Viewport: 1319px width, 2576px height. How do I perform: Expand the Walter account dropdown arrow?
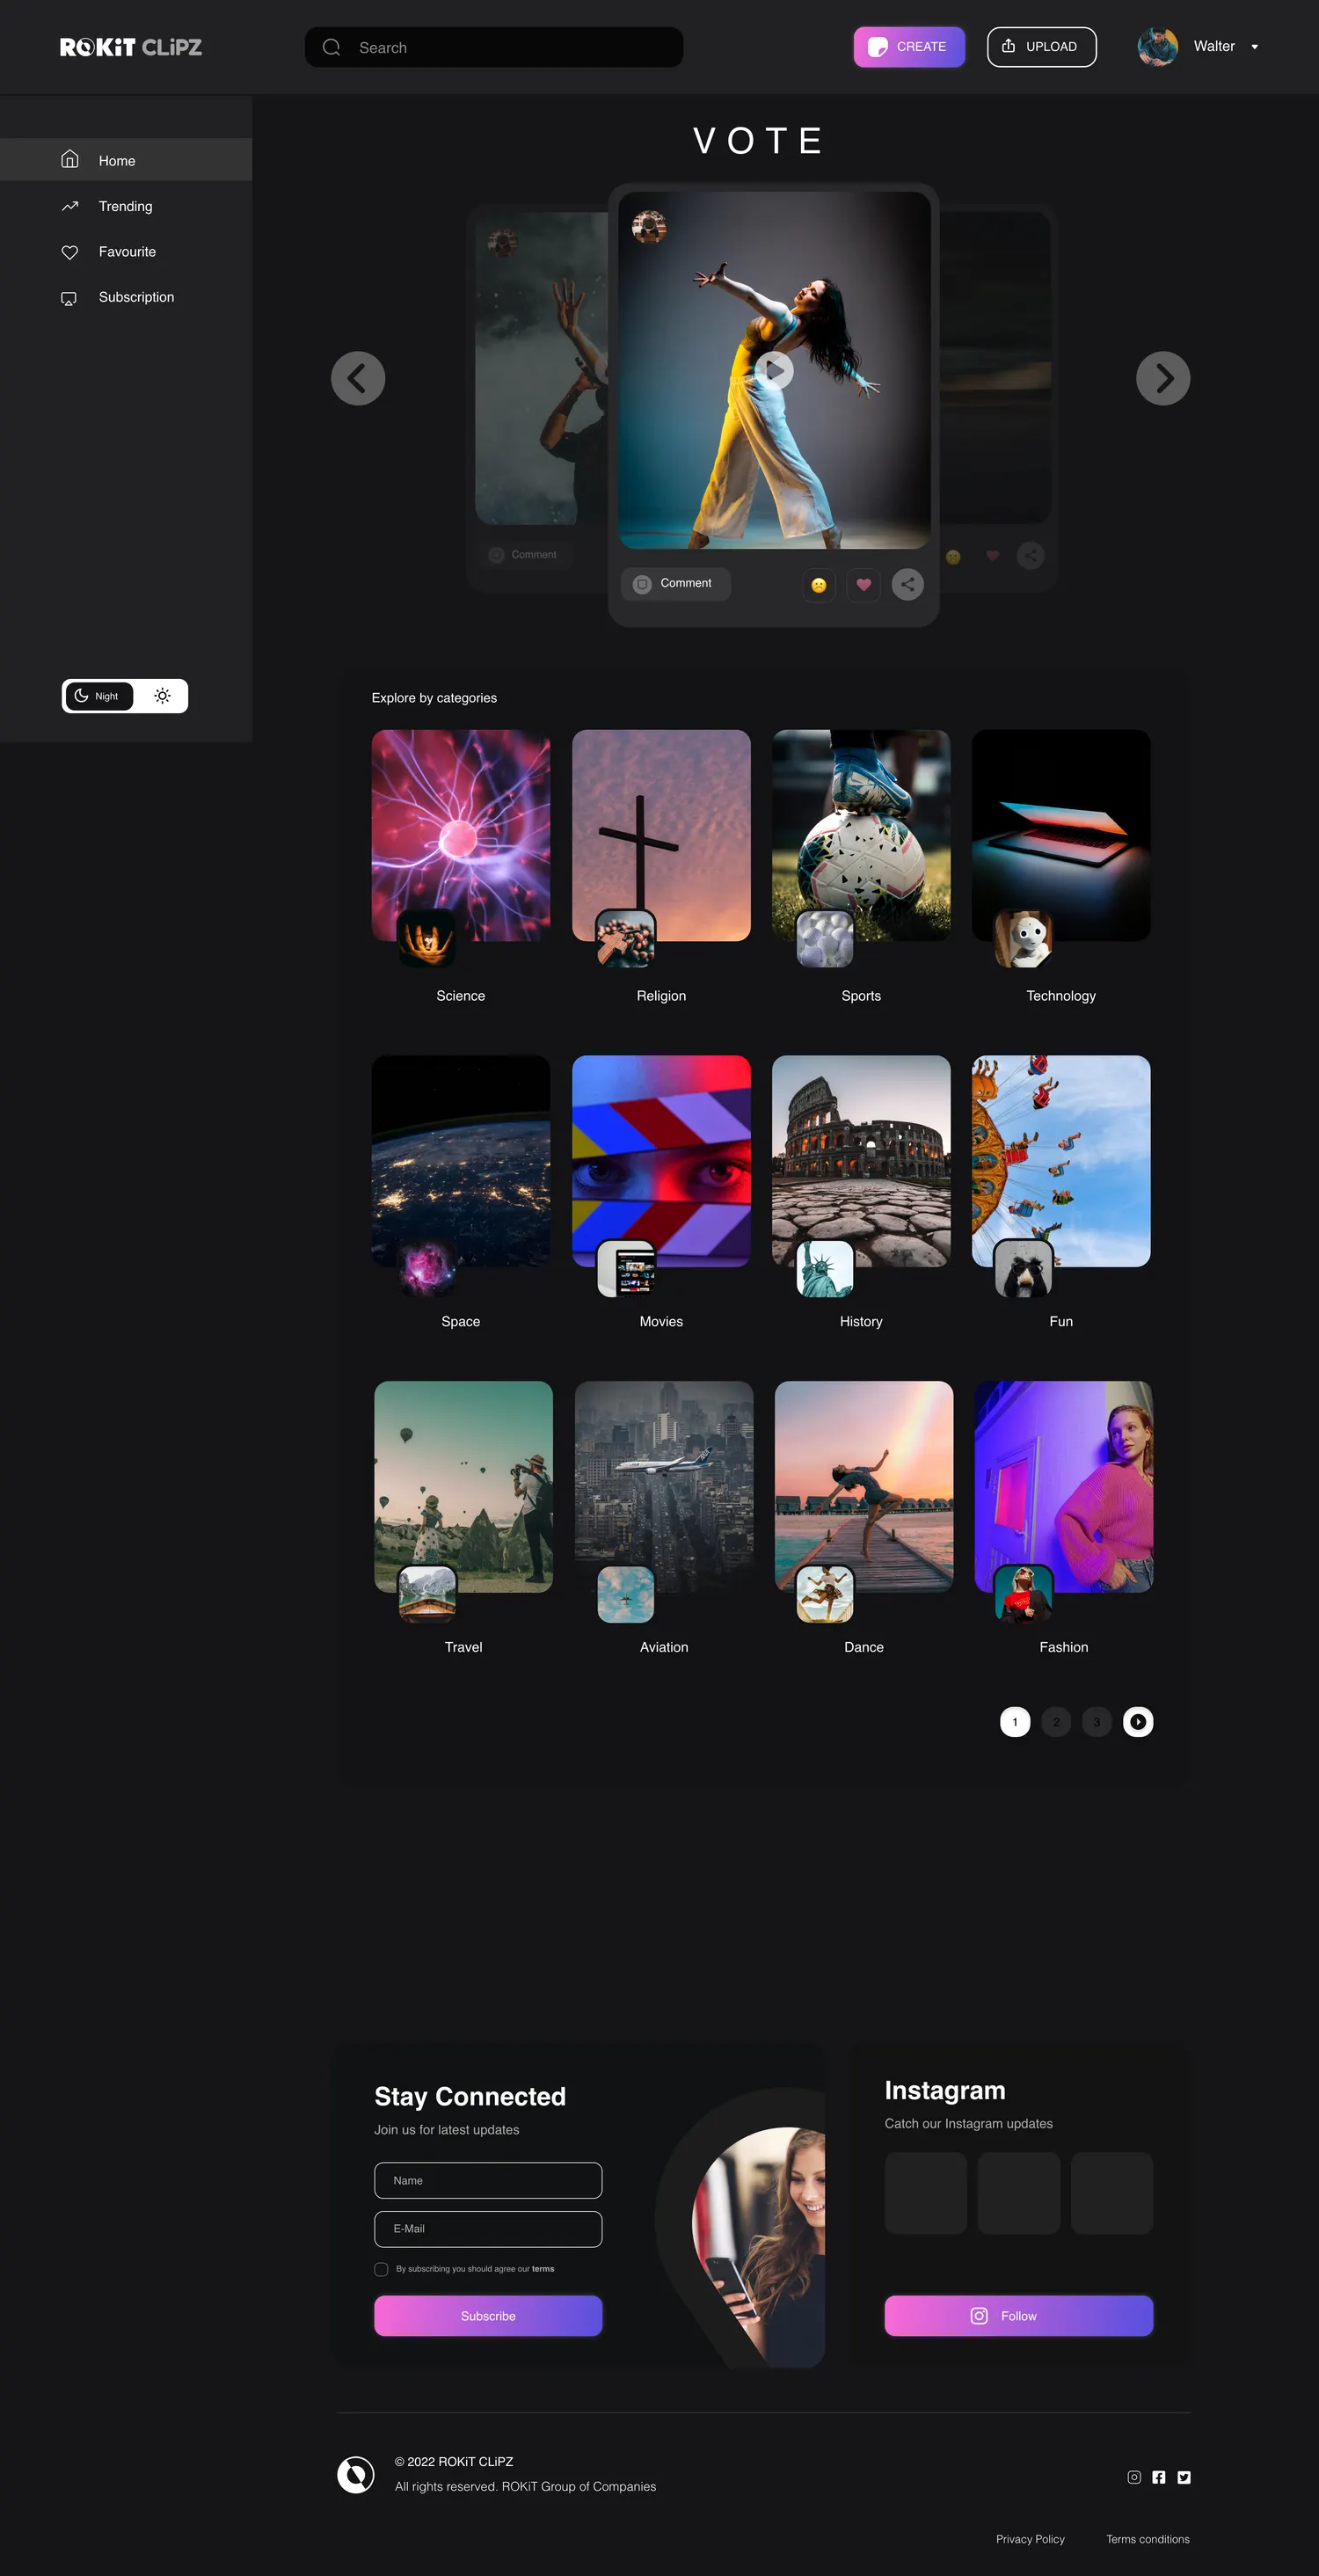(x=1254, y=47)
